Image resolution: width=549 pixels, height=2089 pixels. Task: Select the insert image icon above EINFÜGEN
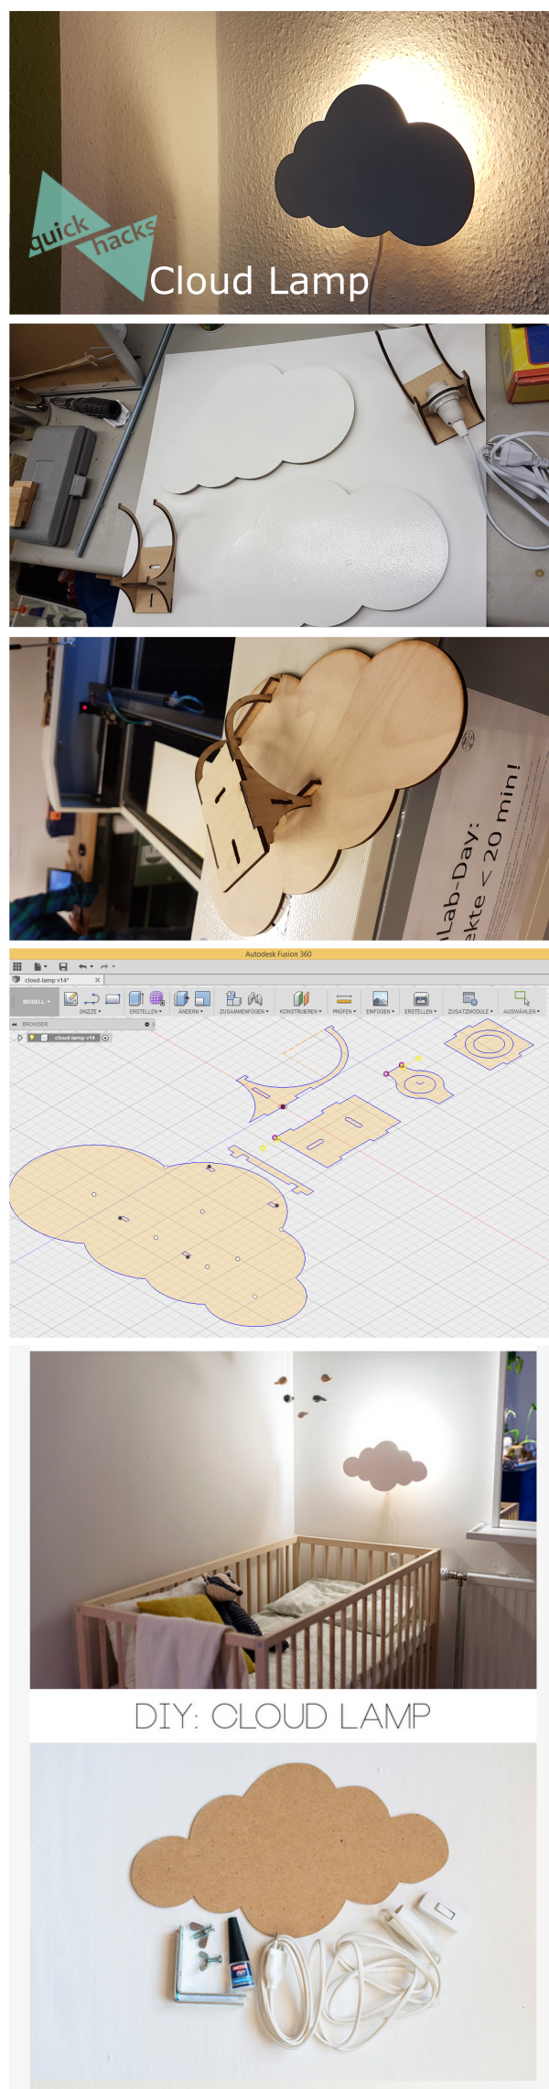pos(380,999)
